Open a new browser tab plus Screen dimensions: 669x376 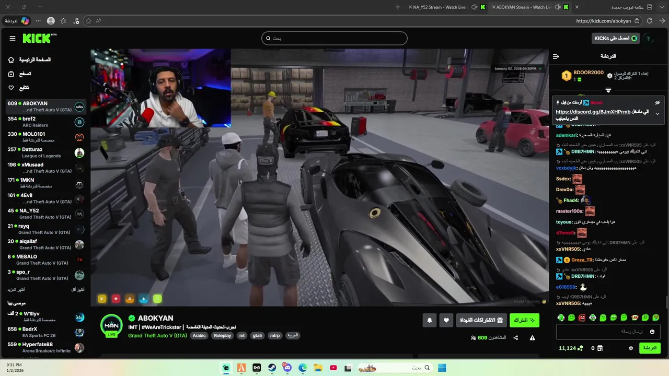point(398,7)
